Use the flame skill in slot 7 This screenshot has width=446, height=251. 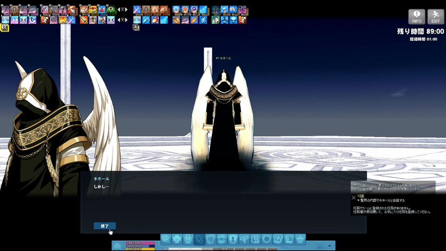coord(63,20)
